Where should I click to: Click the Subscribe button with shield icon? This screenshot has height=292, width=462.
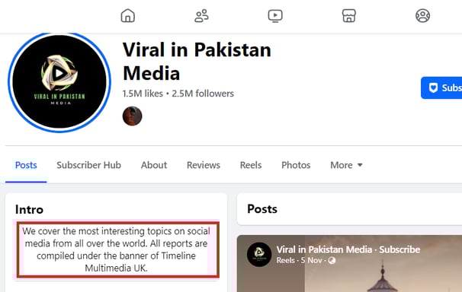(441, 88)
